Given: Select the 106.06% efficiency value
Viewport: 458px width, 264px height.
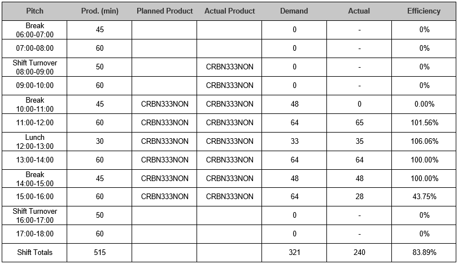Looking at the screenshot, I should (424, 142).
